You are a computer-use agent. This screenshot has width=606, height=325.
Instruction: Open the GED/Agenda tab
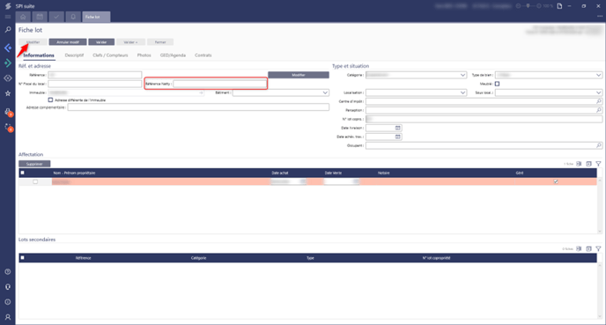pos(173,55)
